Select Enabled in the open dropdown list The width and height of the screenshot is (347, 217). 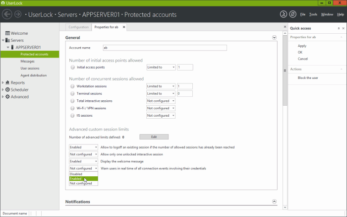pyautogui.click(x=76, y=179)
